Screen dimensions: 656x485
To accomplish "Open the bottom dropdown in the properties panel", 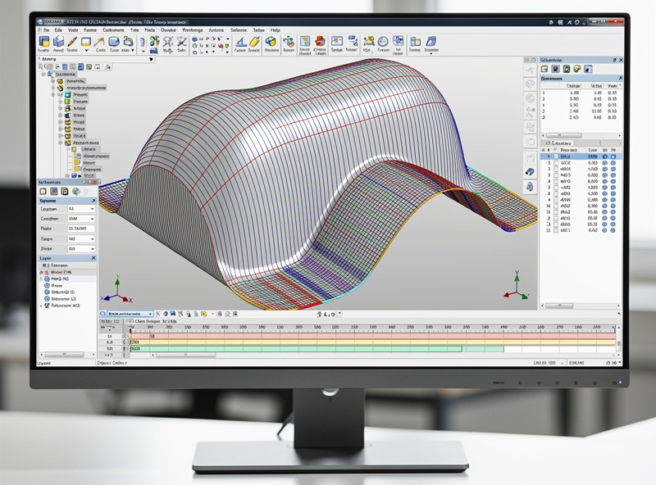I will pyautogui.click(x=81, y=249).
